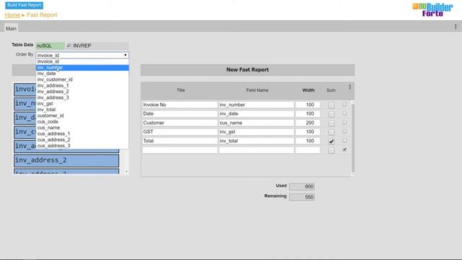Click the INVREP description field
462x260 pixels.
(100, 45)
